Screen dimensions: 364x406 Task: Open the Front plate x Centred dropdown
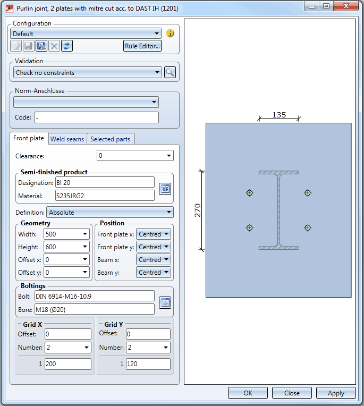point(154,234)
